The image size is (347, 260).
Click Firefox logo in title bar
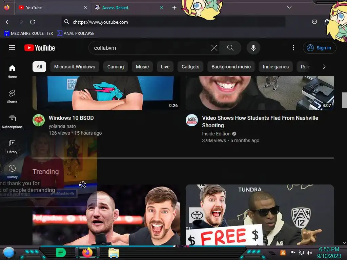[x=7, y=7]
